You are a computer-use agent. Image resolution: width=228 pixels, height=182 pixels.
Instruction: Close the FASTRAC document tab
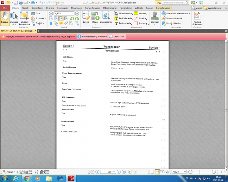tap(35, 31)
